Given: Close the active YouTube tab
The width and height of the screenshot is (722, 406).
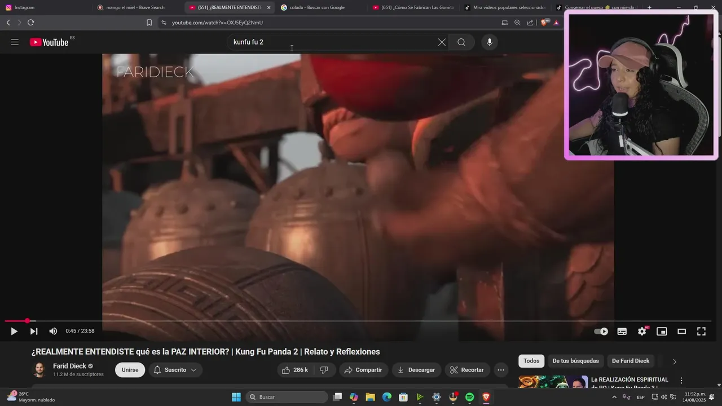Looking at the screenshot, I should pos(268,7).
